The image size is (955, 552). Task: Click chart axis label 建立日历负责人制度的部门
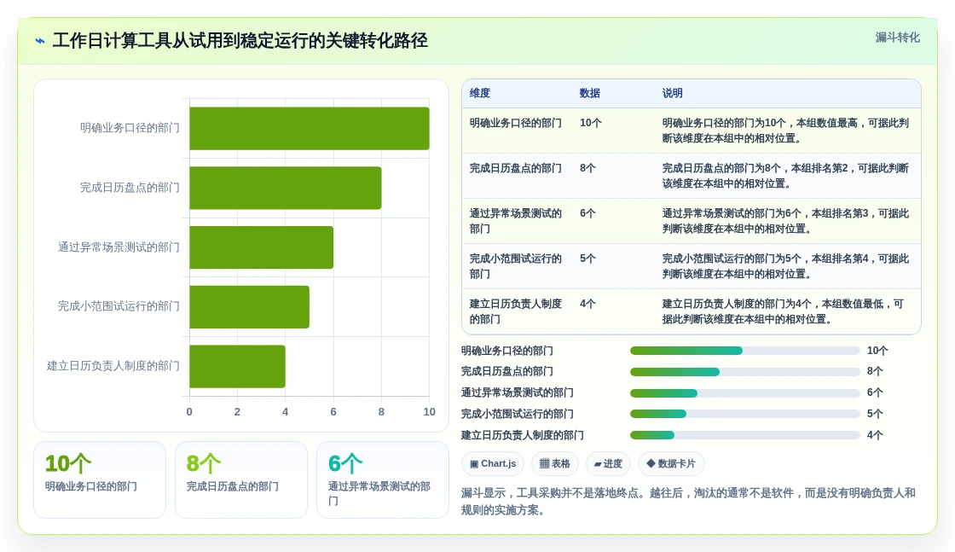(113, 366)
